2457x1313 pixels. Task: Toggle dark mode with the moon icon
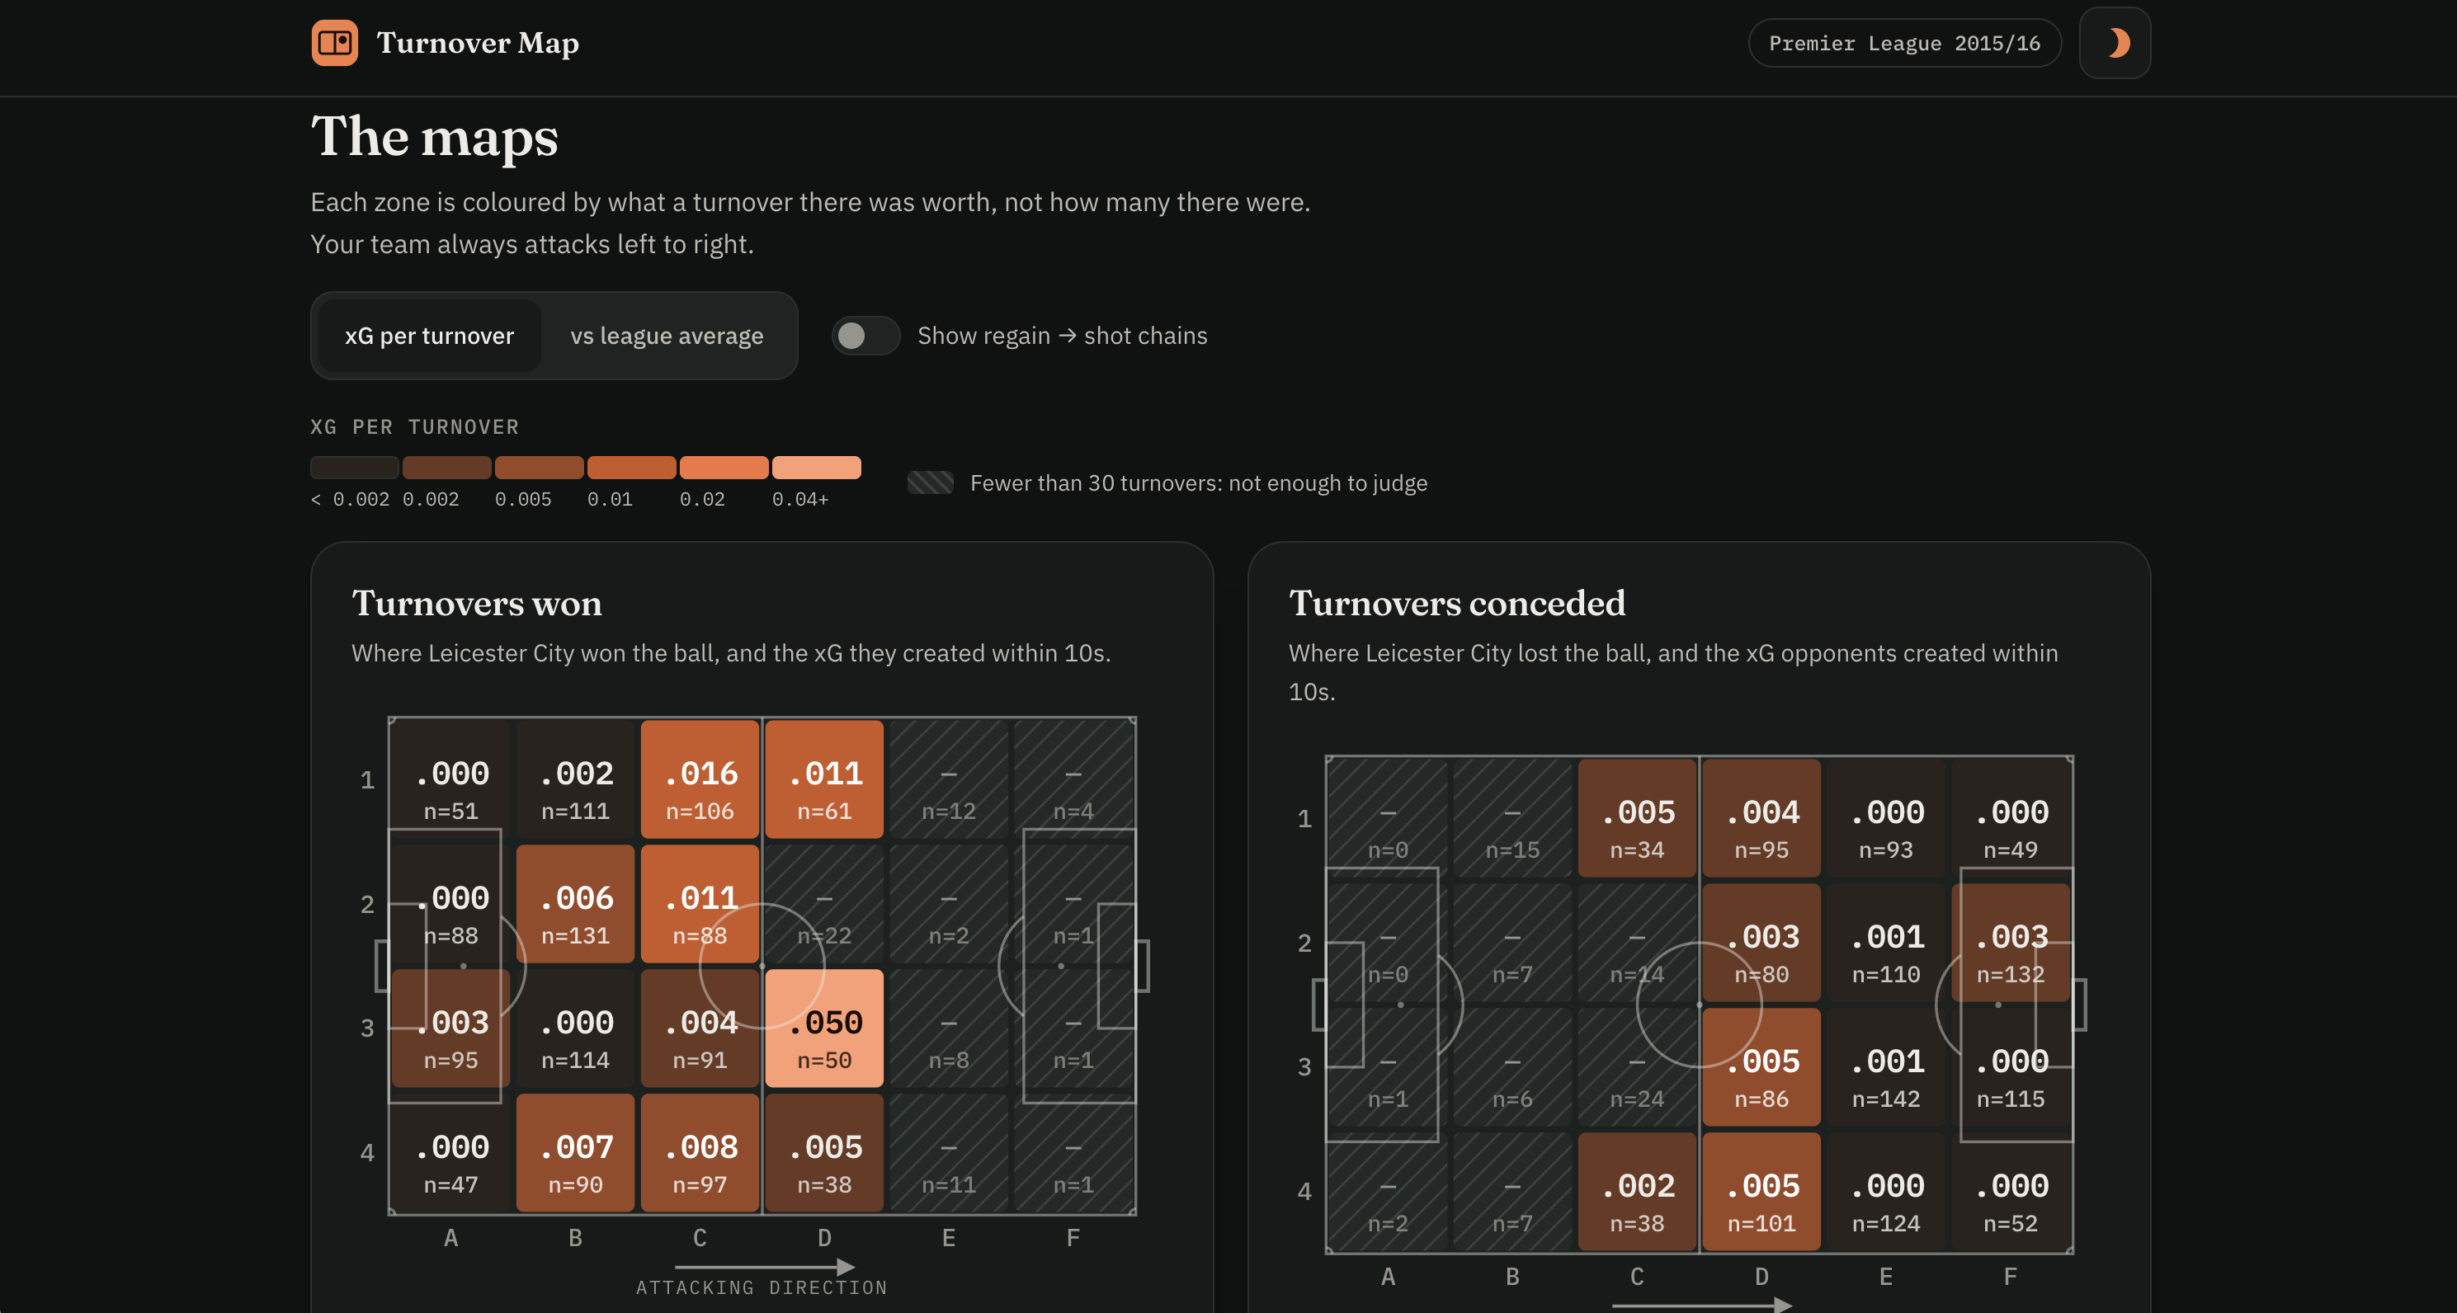[2115, 43]
